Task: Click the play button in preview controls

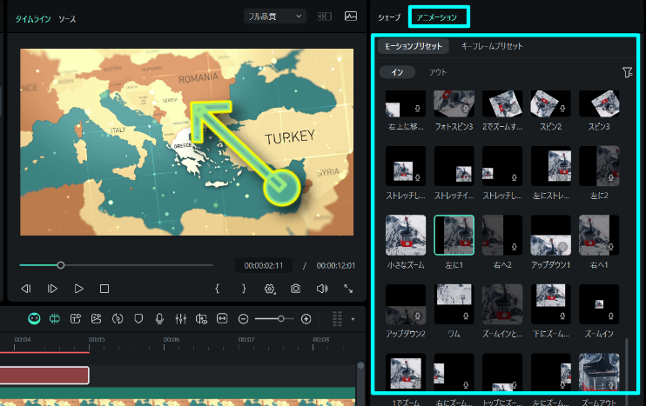Action: click(78, 288)
